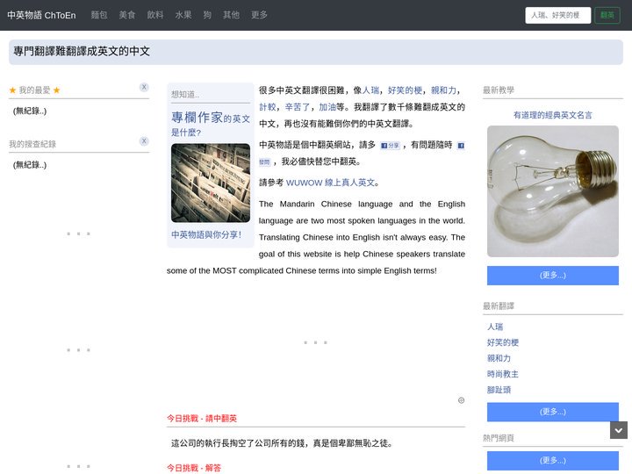Image resolution: width=632 pixels, height=474 pixels.
Task: Open 好笑的梗 link in the intro paragraph
Action: 405,90
